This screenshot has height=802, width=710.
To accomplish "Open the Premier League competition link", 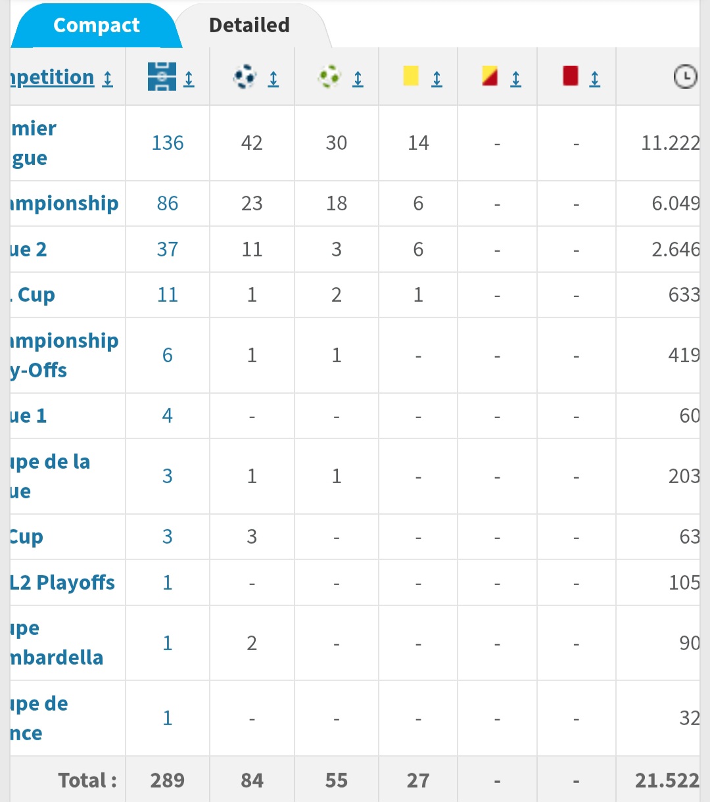I will (33, 143).
